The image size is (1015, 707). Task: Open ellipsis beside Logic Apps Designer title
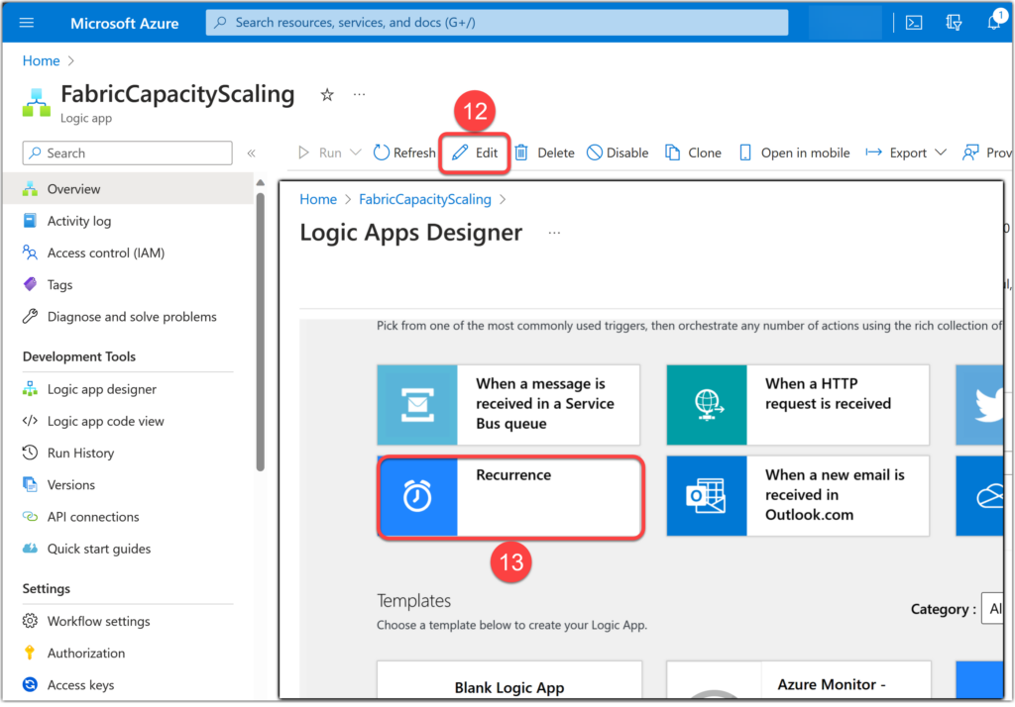[x=554, y=233]
